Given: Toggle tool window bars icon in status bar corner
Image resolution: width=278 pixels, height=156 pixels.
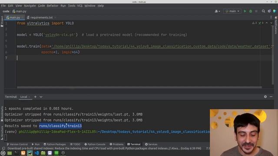Looking at the screenshot, I should click(x=3, y=148).
